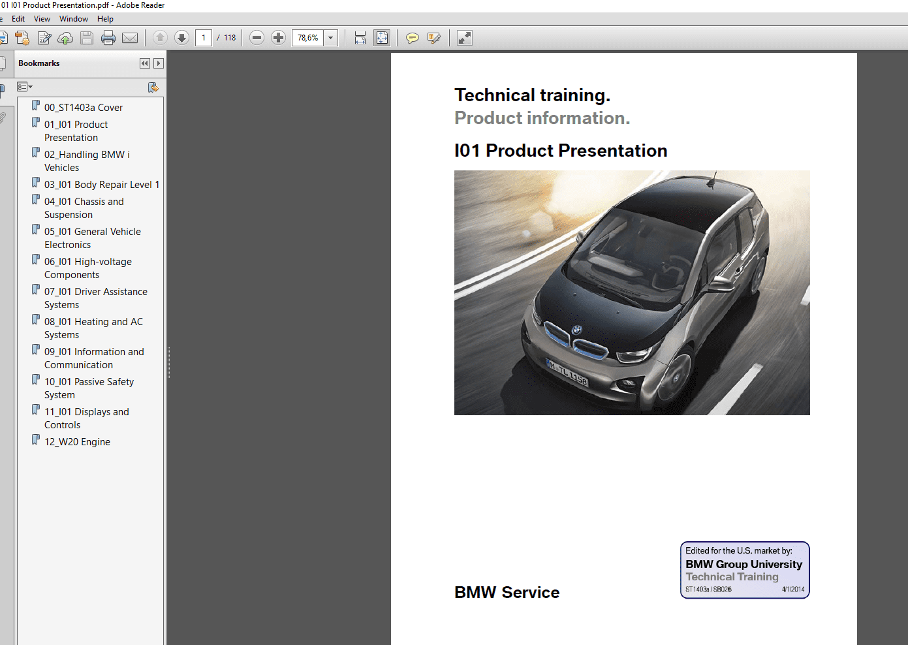Click the Save (floppy disk) icon
908x645 pixels.
[87, 38]
